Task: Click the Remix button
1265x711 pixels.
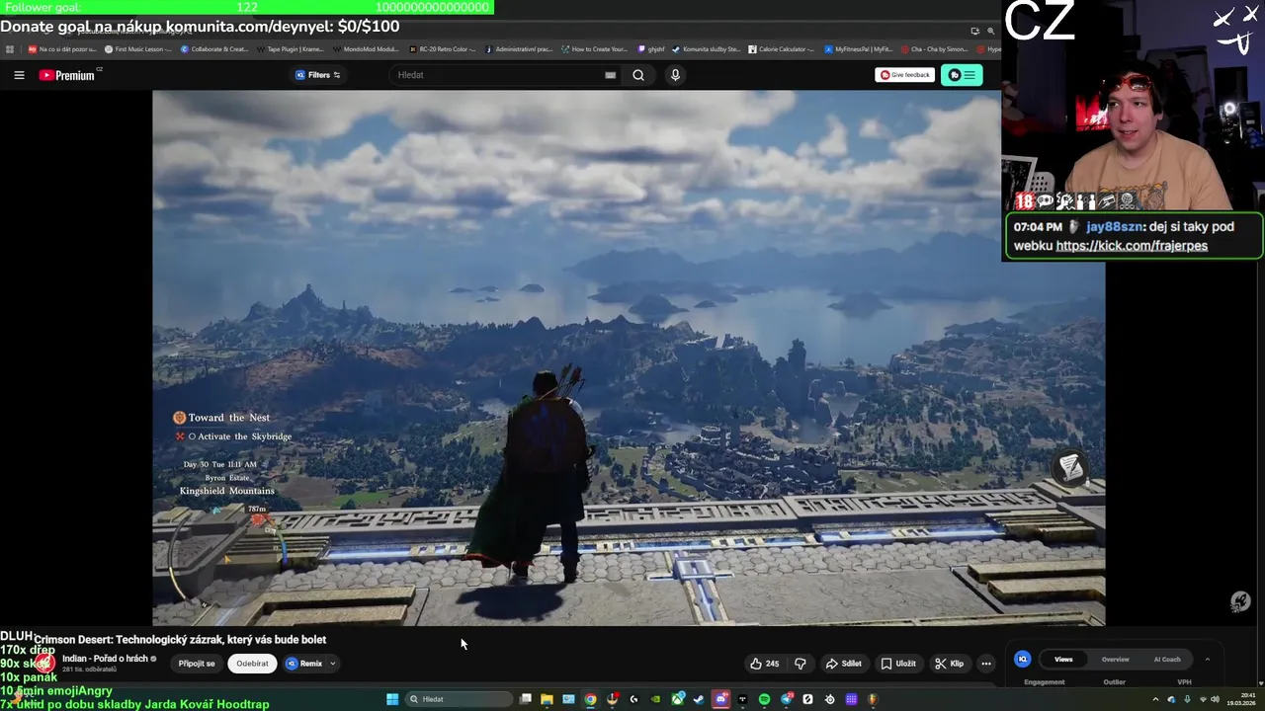Action: 304,664
